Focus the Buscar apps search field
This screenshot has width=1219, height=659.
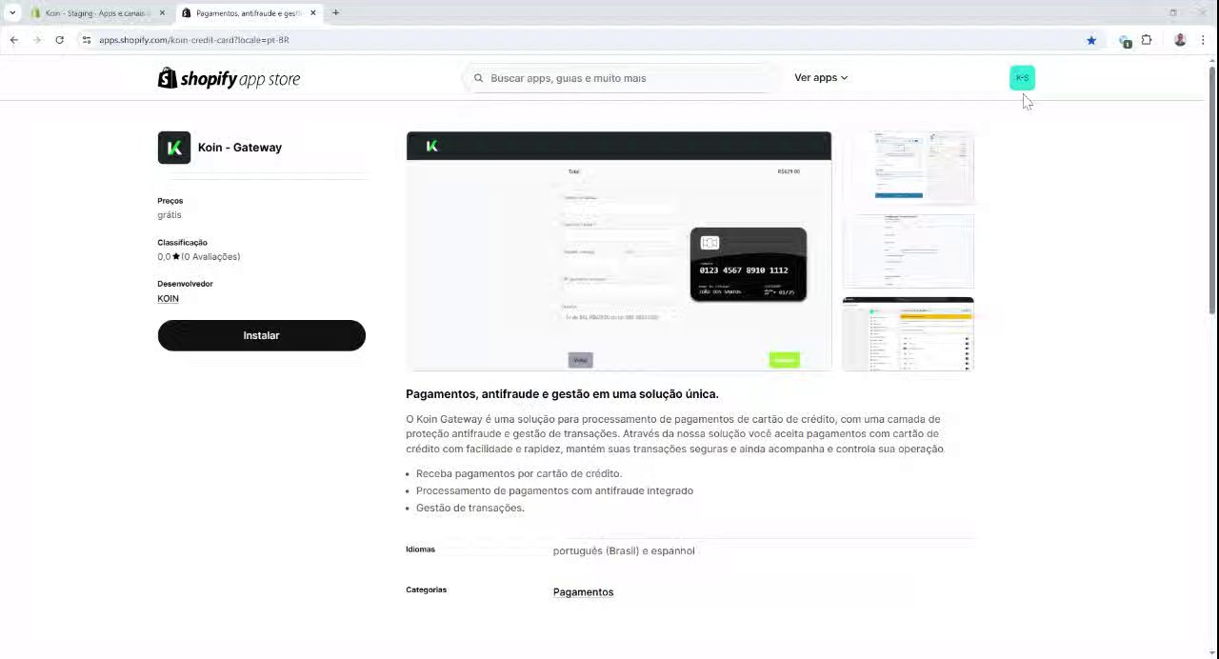pyautogui.click(x=622, y=78)
